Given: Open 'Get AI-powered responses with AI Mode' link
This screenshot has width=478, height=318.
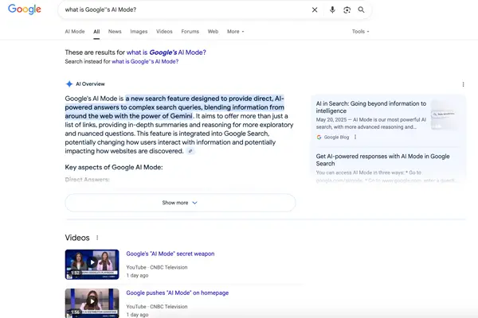Looking at the screenshot, I should click(x=382, y=160).
